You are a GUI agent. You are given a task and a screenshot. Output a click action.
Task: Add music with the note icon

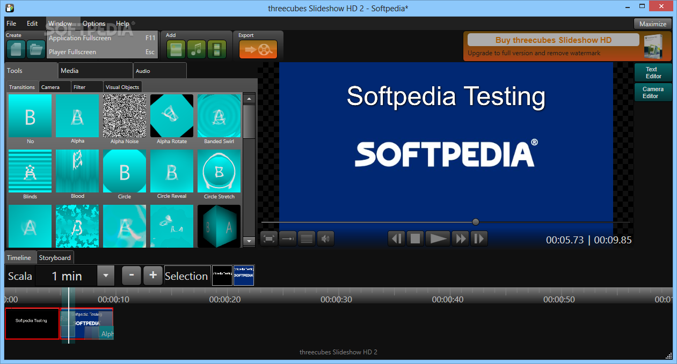(x=196, y=49)
